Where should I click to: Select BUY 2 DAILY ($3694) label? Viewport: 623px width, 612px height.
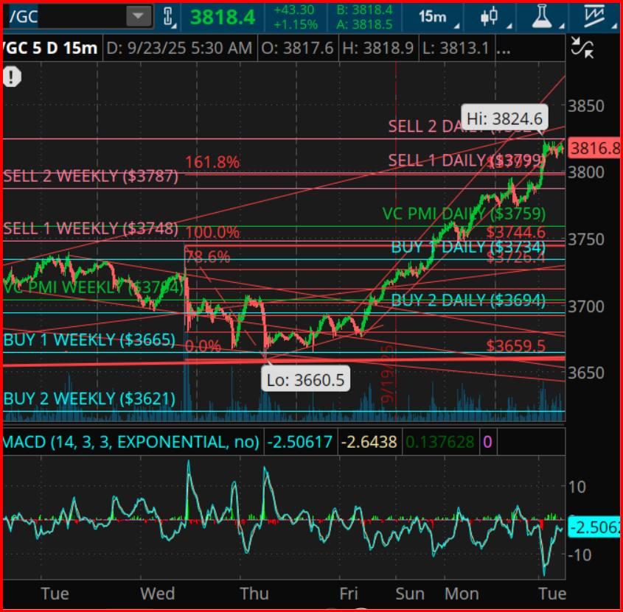click(468, 300)
